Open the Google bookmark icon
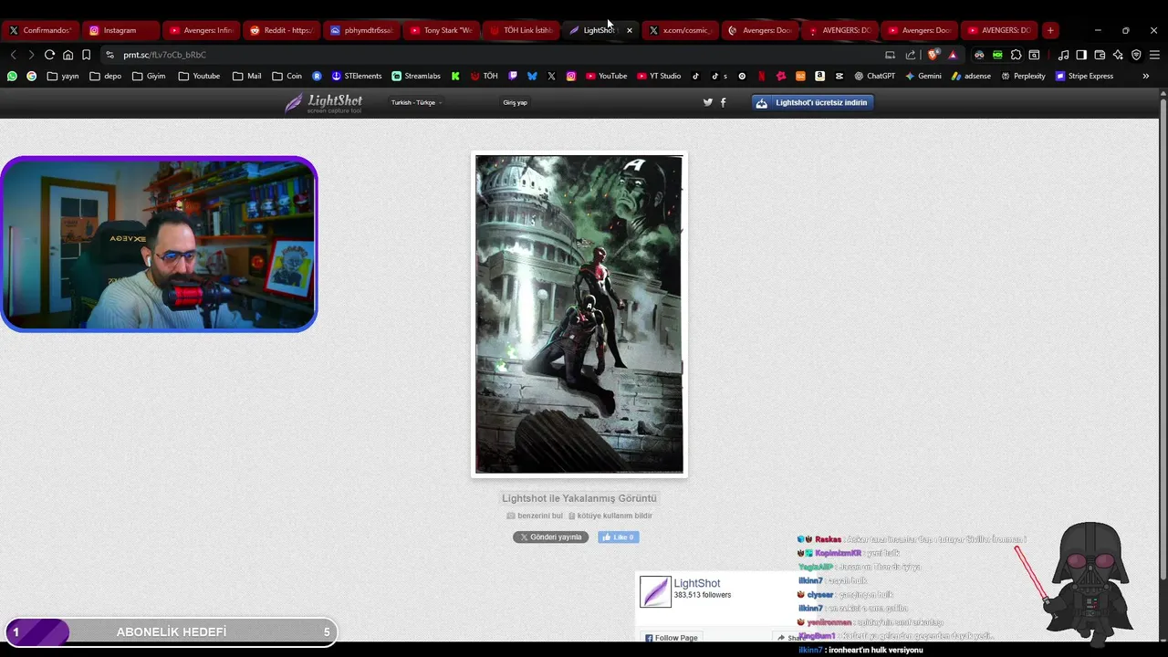 point(32,76)
